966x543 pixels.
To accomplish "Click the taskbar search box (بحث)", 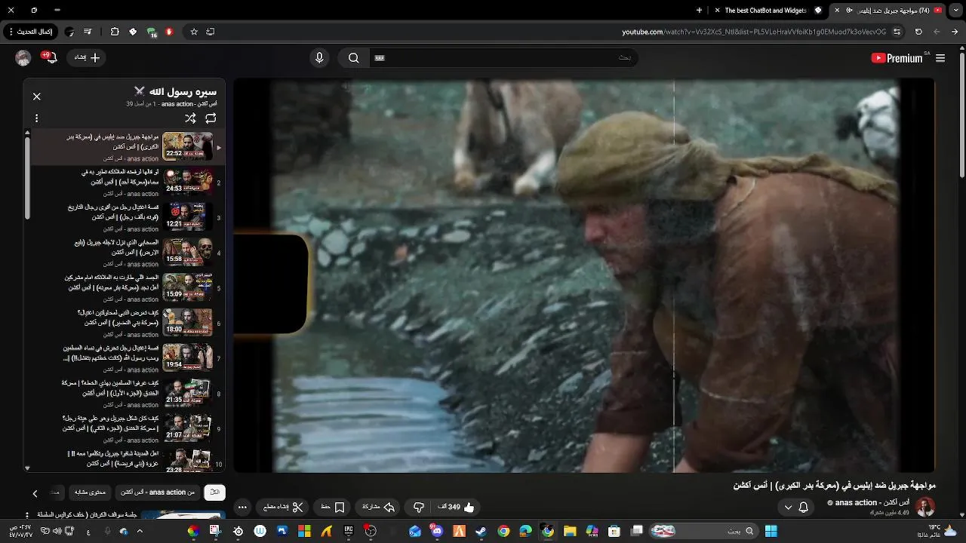I will tap(706, 531).
